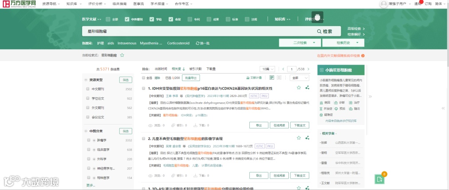Open the 资源导航 menu
Viewport: 449px width, 190px height.
click(51, 4)
